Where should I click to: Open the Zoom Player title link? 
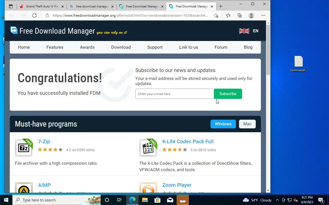pyautogui.click(x=177, y=185)
